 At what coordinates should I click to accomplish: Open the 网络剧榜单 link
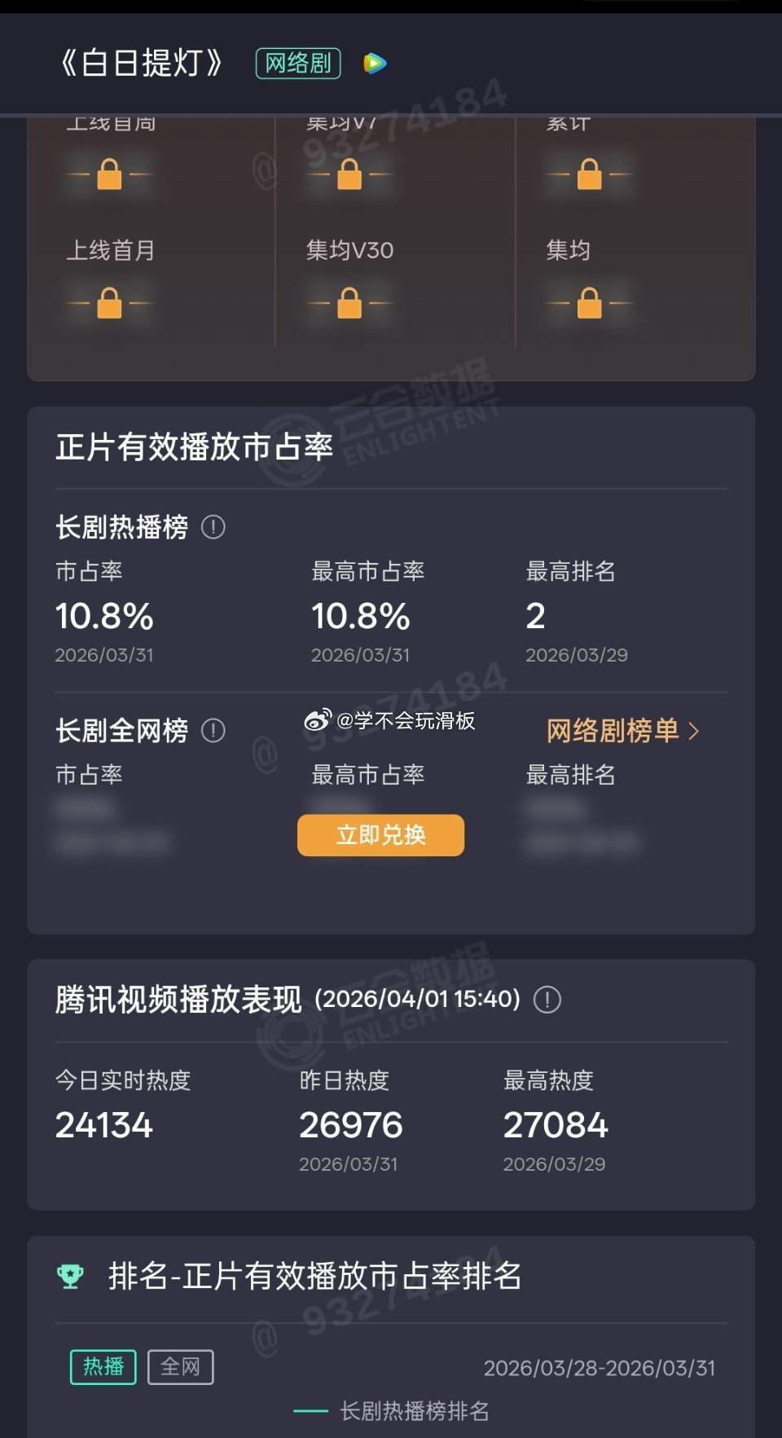[x=613, y=731]
